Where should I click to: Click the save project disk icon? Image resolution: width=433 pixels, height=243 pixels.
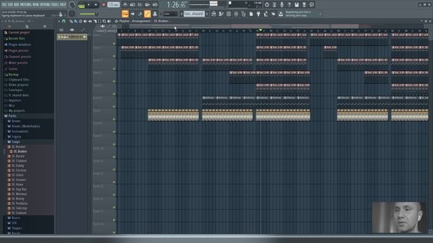coord(296,5)
